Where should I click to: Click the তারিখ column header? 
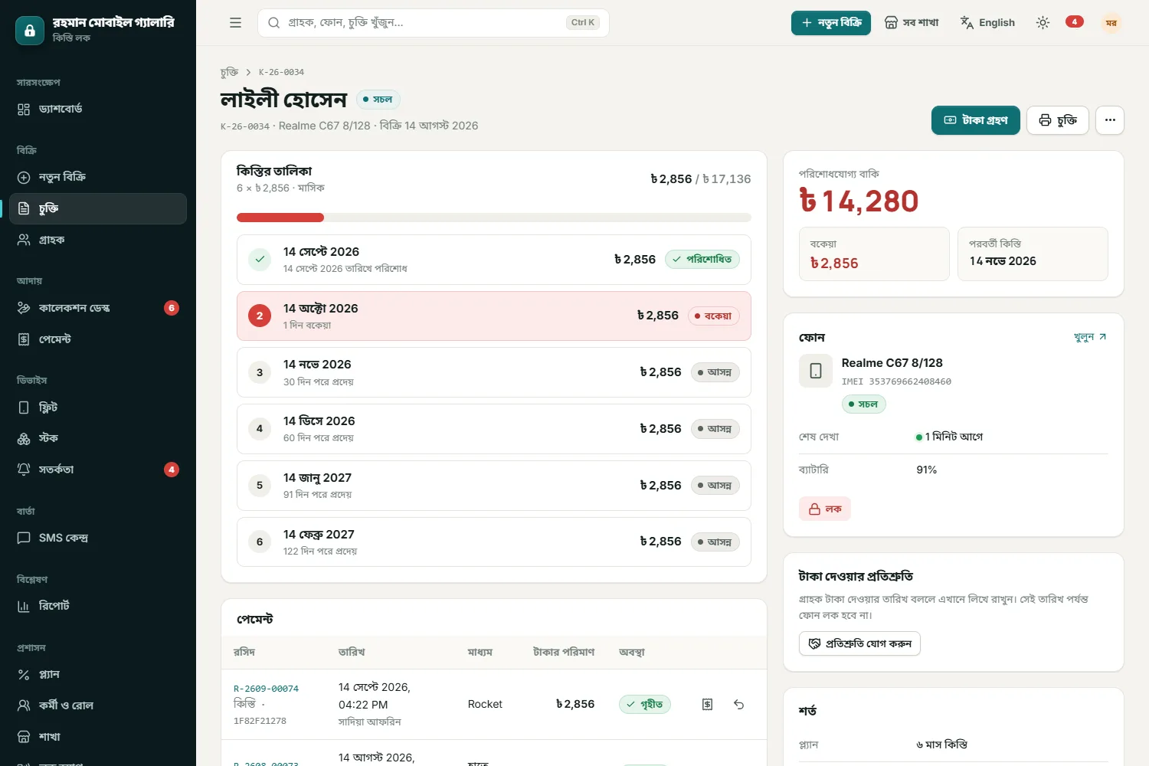click(x=352, y=652)
